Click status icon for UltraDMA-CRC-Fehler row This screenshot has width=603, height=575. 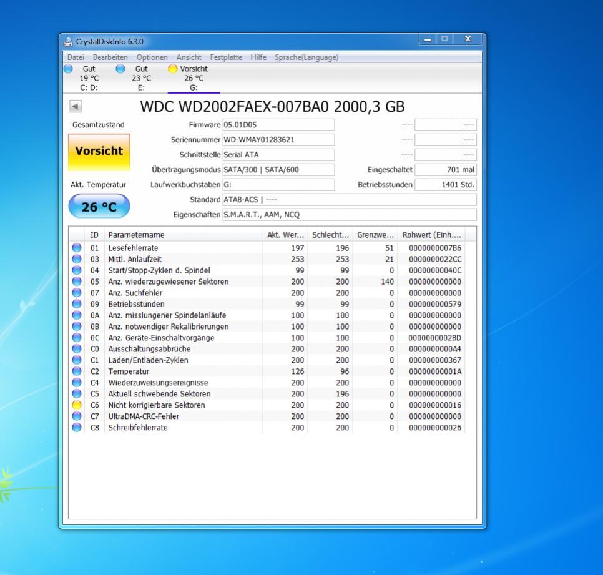tap(77, 416)
